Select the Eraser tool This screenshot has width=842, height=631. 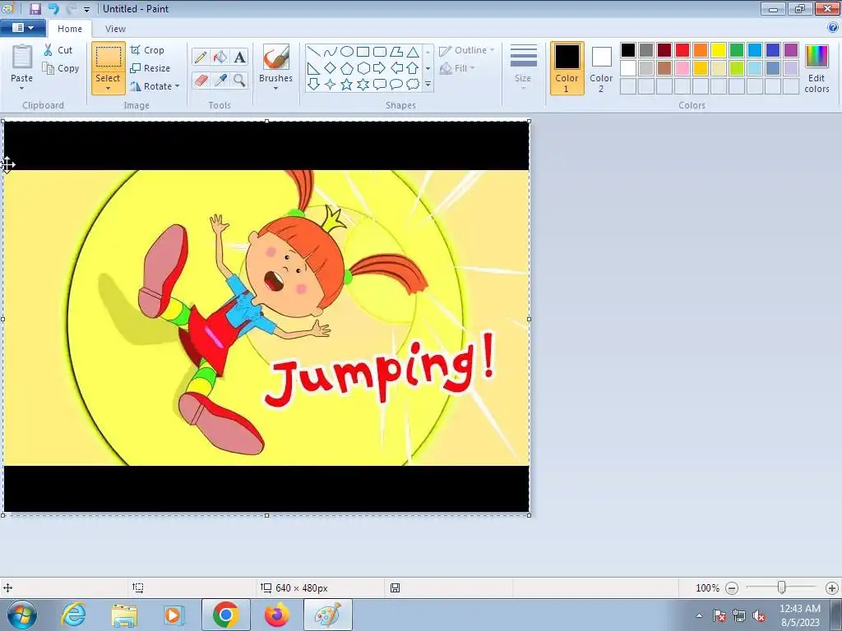click(x=201, y=81)
